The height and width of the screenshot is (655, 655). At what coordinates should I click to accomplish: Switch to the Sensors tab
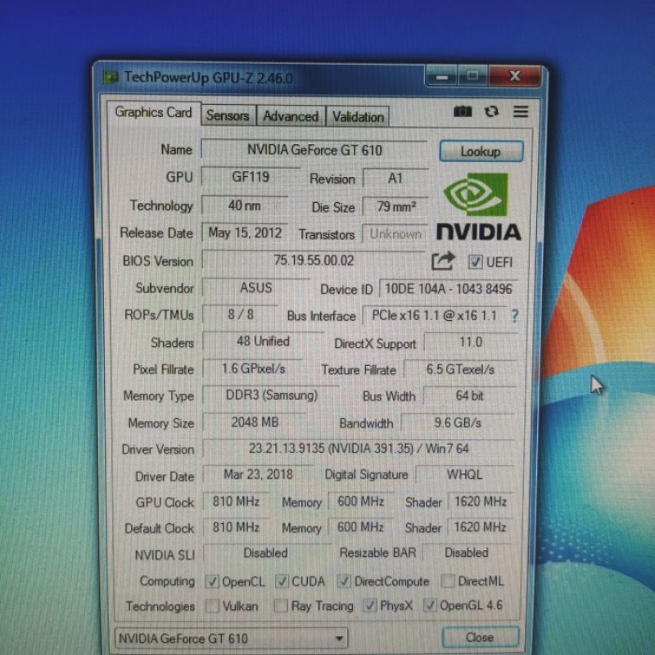(228, 115)
